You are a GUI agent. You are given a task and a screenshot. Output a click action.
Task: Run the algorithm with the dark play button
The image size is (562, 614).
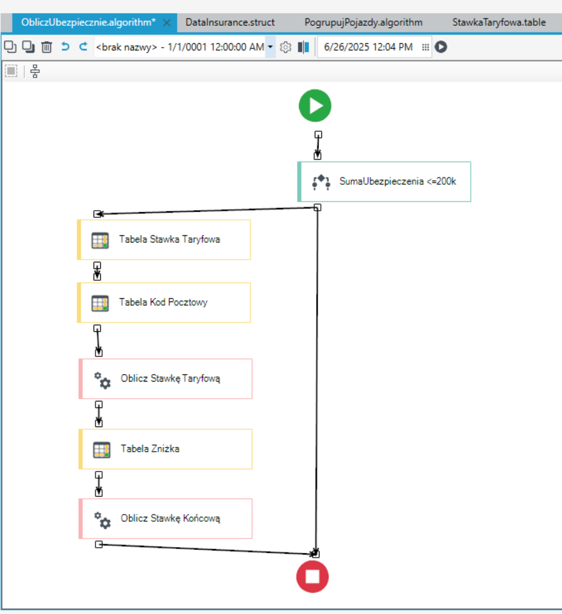click(441, 47)
